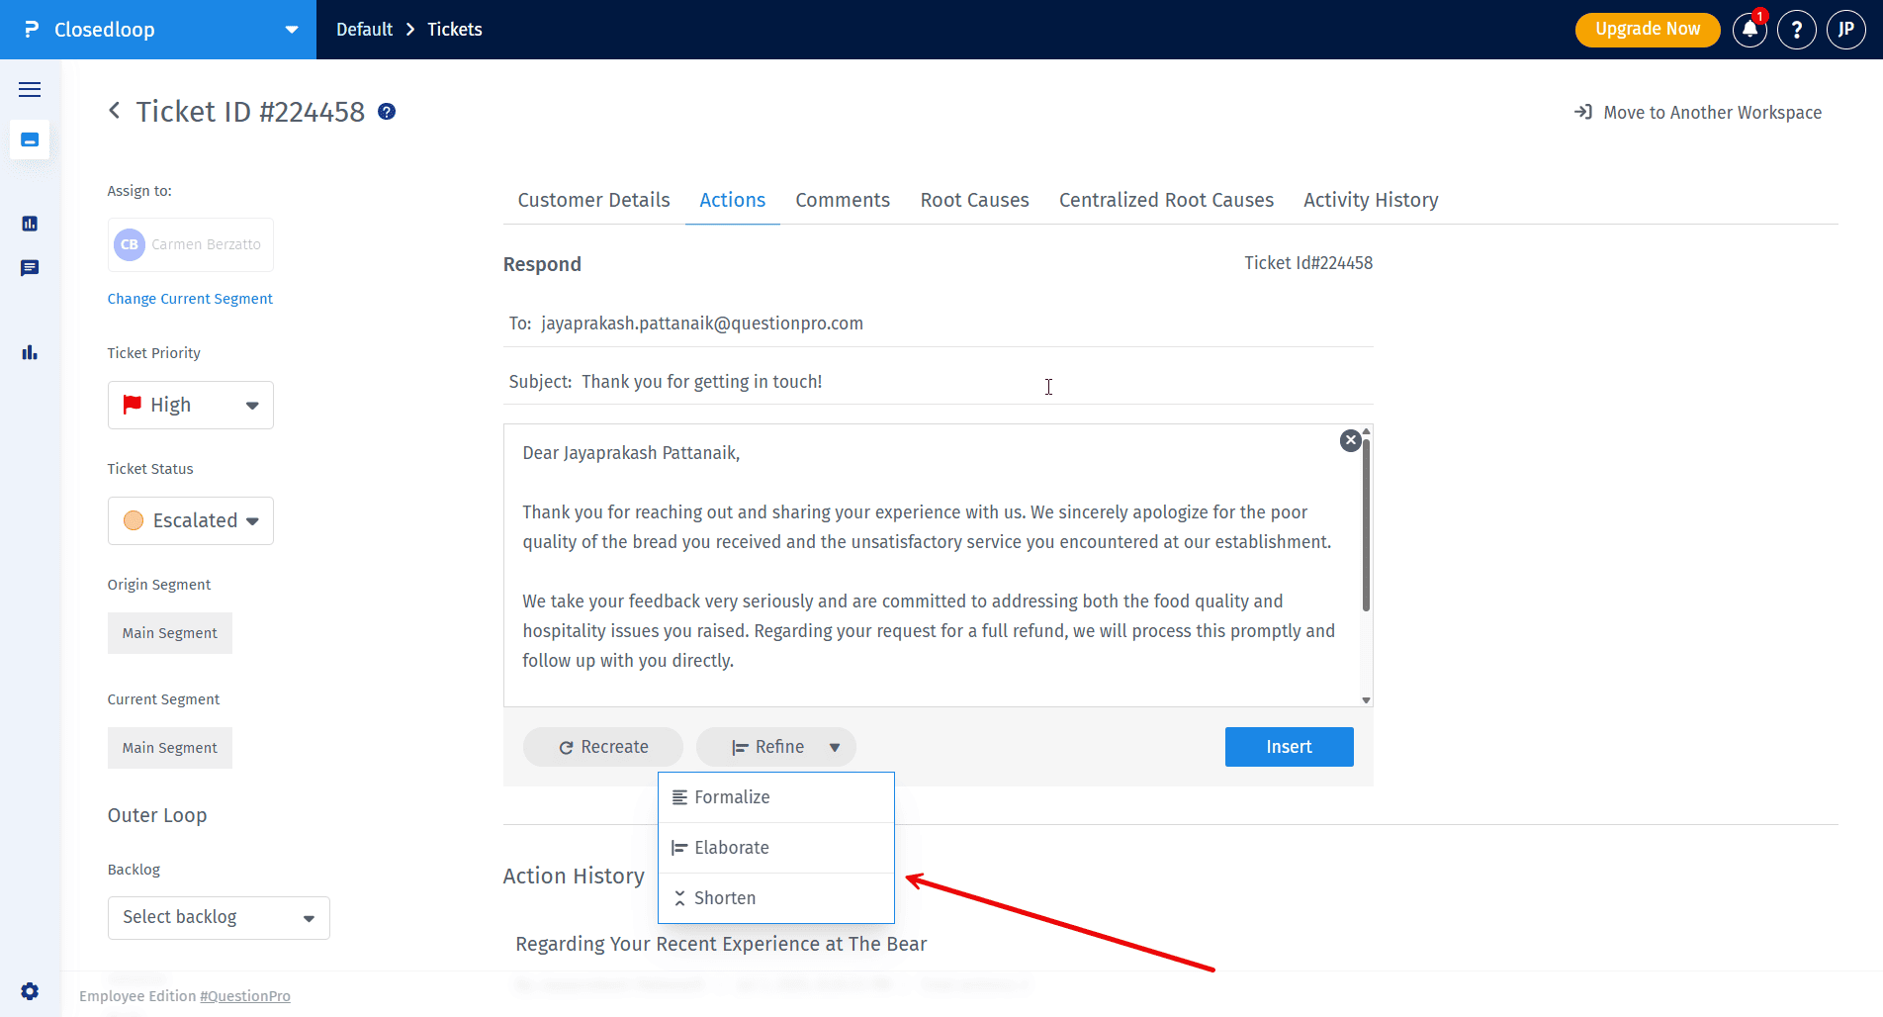
Task: Click the JP user profile avatar
Action: pyautogui.click(x=1845, y=30)
